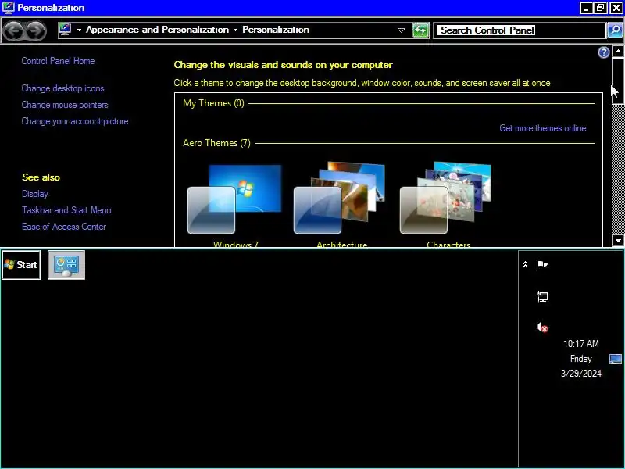Viewport: 625px width, 469px height.
Task: Focus the Search Control Panel field
Action: click(x=520, y=30)
